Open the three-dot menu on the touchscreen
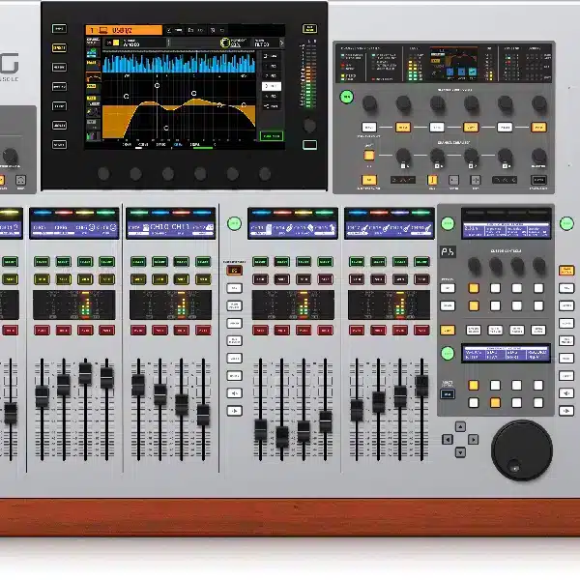The width and height of the screenshot is (580, 580). [168, 43]
